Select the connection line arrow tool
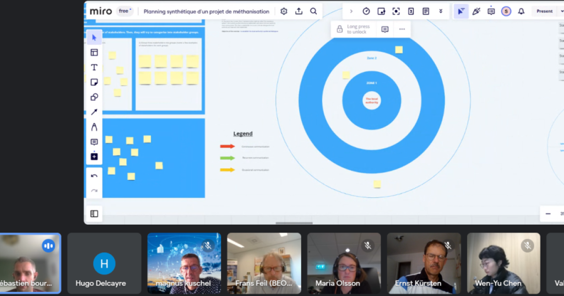The height and width of the screenshot is (296, 564). coord(94,112)
